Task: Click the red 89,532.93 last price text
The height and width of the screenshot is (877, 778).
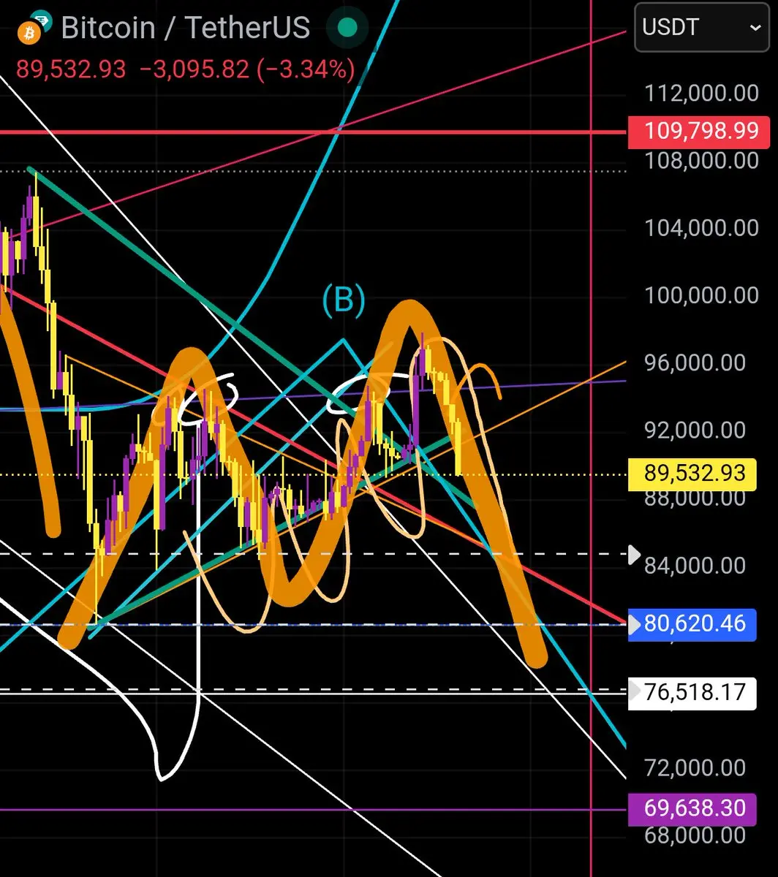Action: (70, 70)
